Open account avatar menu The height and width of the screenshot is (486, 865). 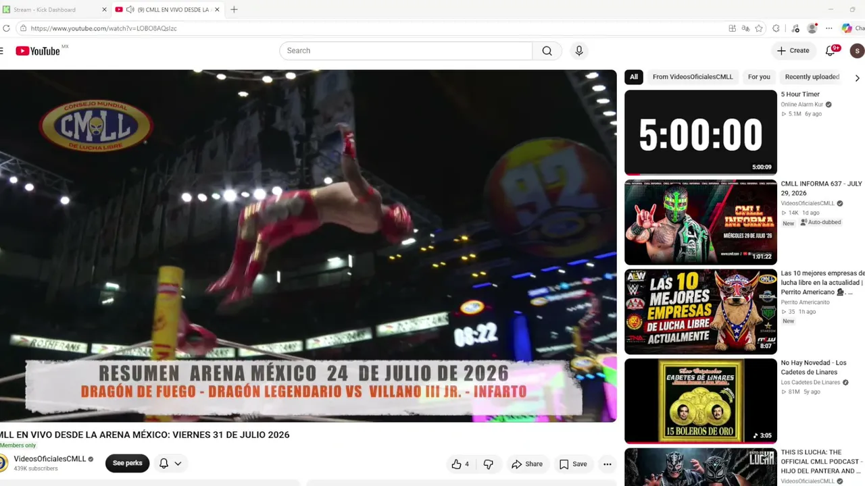857,51
